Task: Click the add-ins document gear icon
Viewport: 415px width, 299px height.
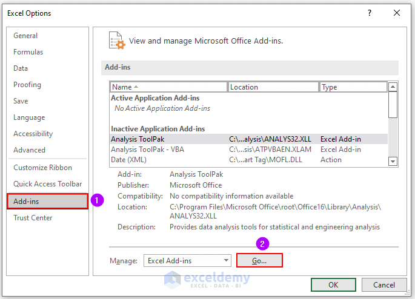Action: 117,41
